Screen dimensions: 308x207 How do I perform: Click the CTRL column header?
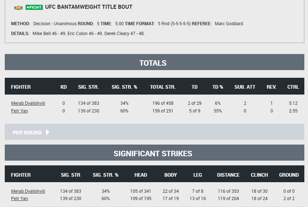[293, 87]
